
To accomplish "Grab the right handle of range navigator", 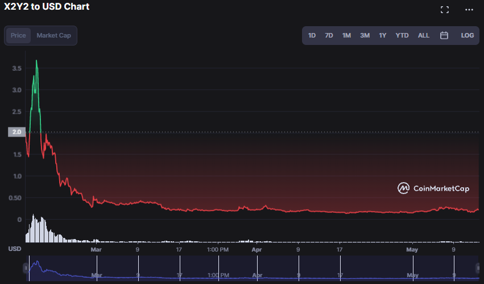I will coord(478,267).
